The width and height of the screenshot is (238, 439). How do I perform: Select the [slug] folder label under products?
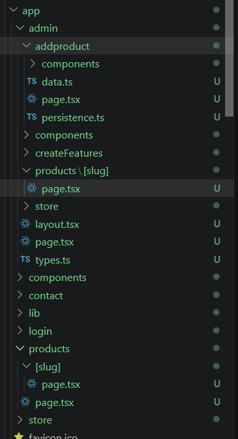pos(48,367)
